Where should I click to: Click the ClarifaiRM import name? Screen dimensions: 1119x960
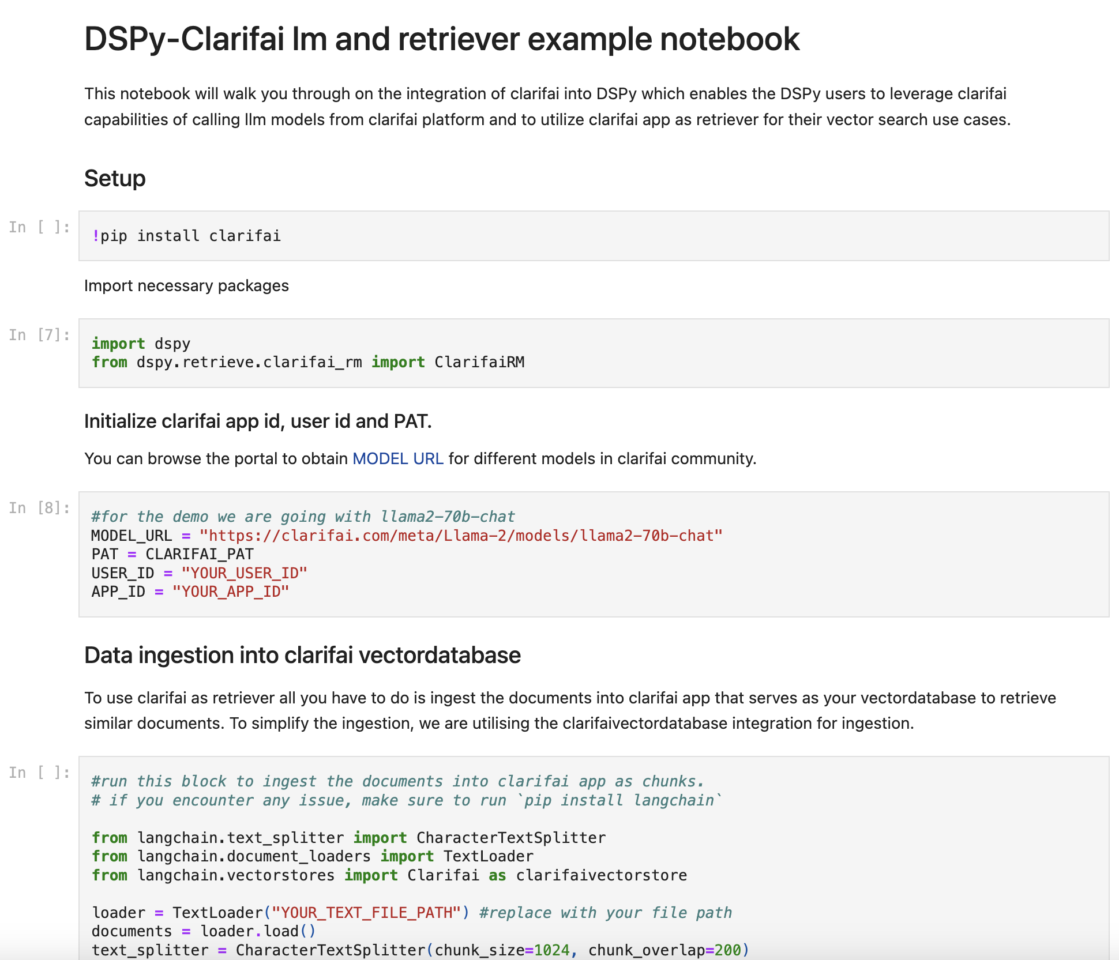[x=479, y=362]
